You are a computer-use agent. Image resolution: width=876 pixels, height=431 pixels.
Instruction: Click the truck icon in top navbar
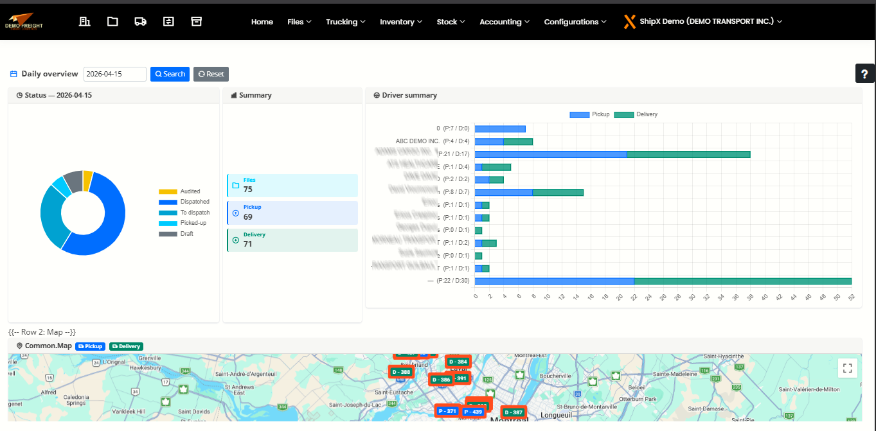[x=140, y=21]
